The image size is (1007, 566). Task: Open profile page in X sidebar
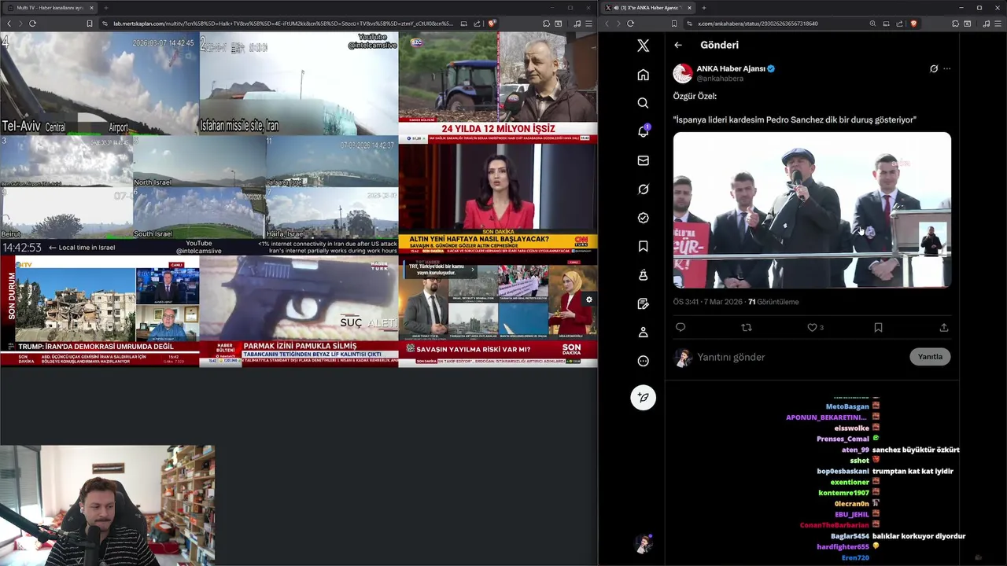click(643, 333)
